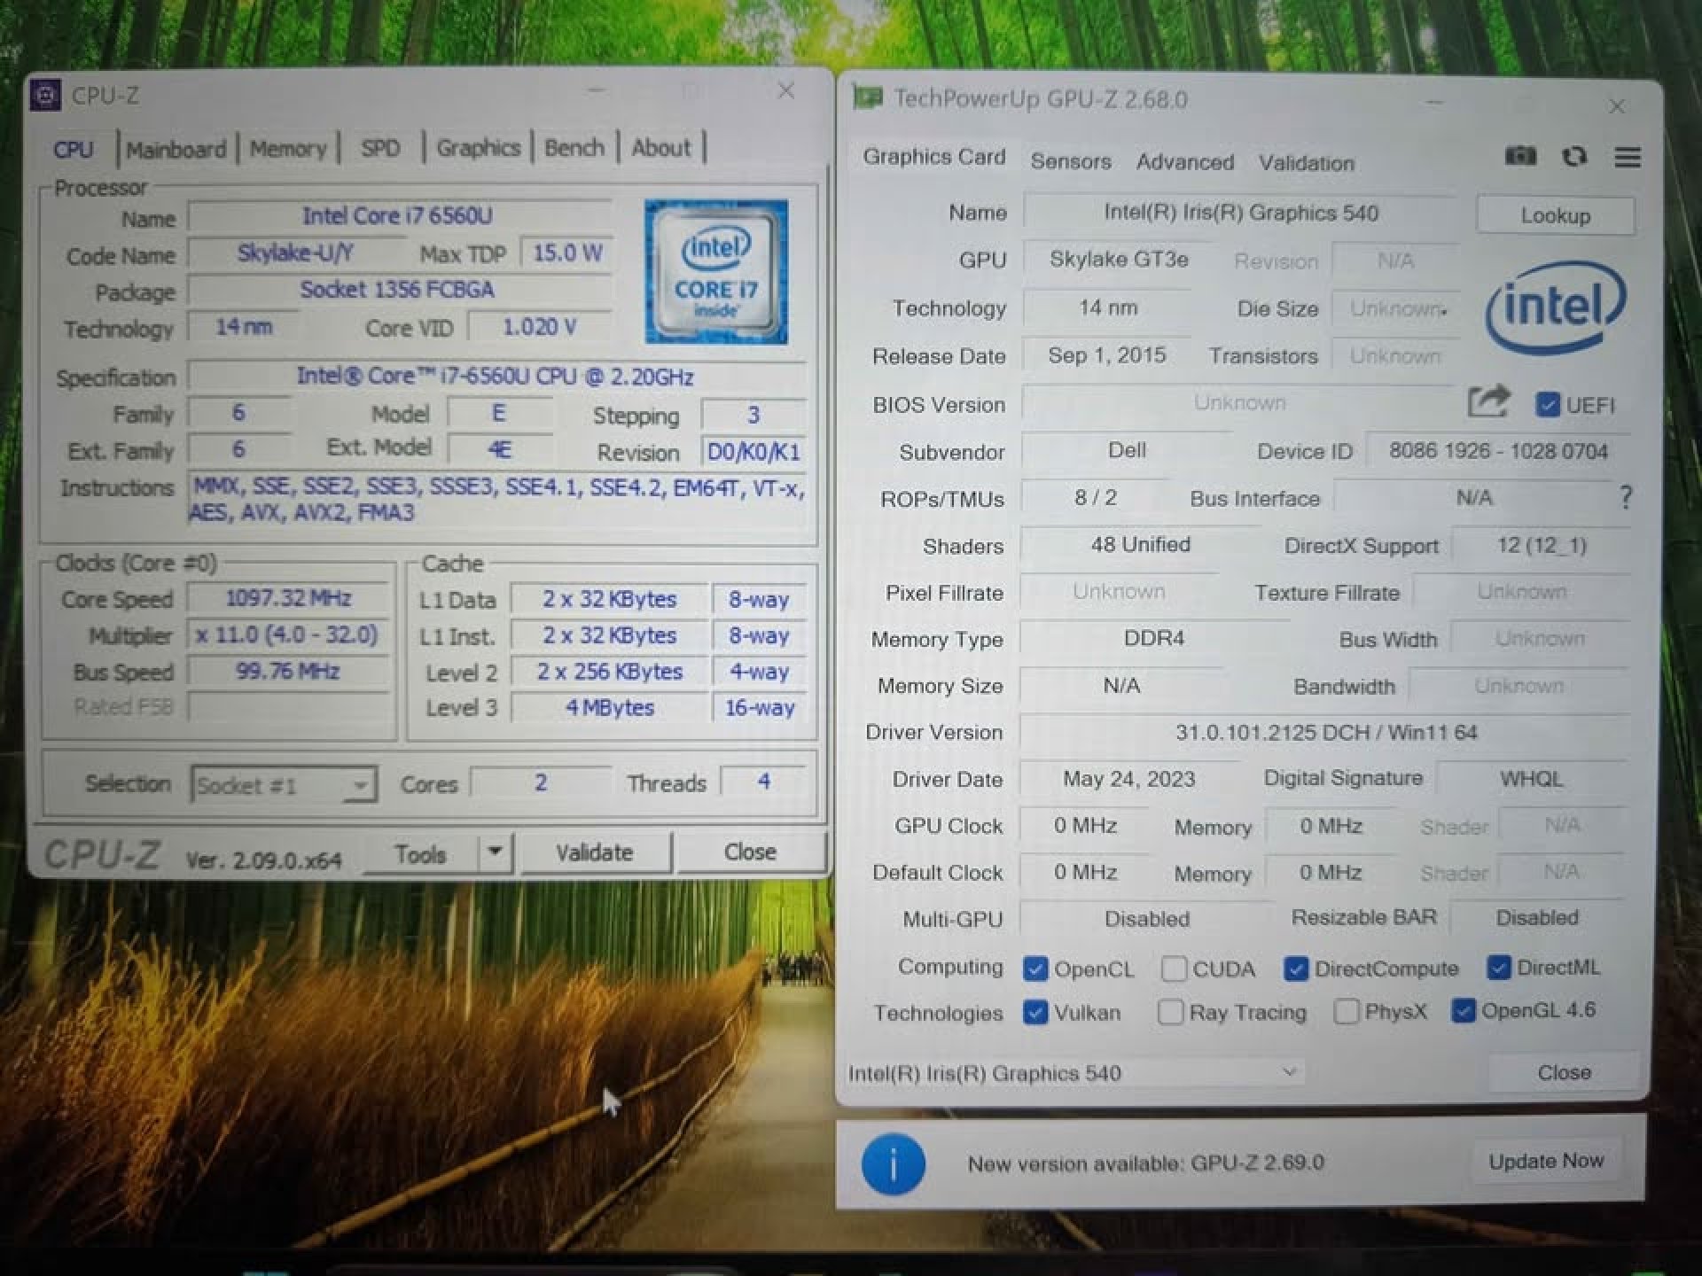Screen dimensions: 1702x1276
Task: Click the Intel Core i7 logo badge
Action: [x=716, y=272]
